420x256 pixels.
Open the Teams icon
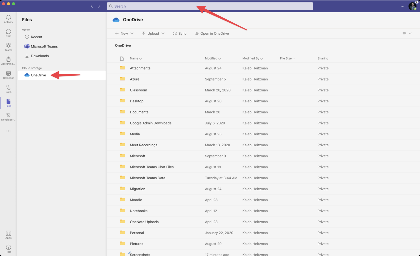8,47
